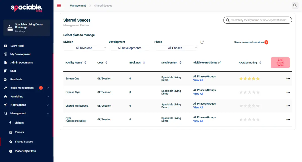Click the Event Feed sidebar icon

pyautogui.click(x=6, y=46)
